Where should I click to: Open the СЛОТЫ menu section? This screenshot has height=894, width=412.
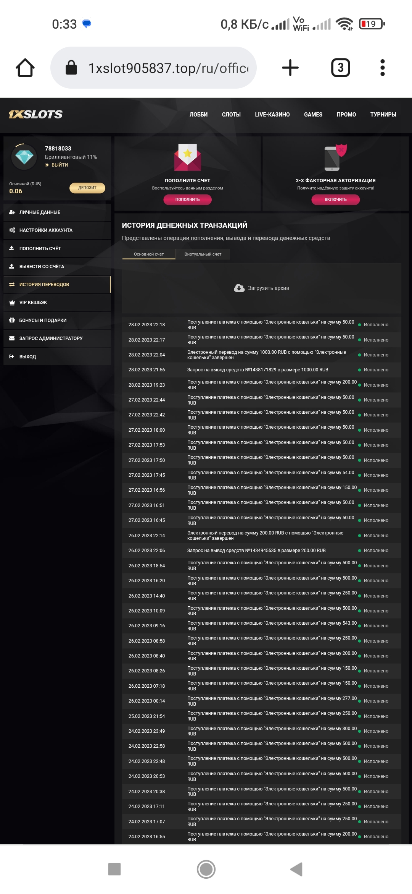tap(231, 115)
